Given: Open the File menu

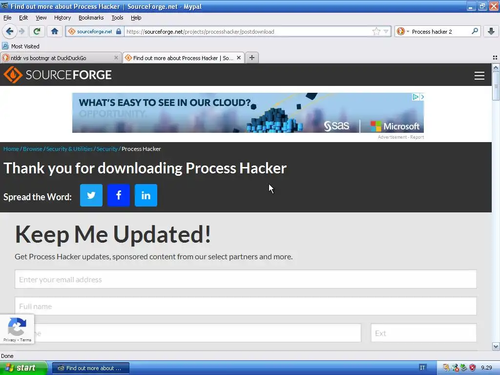Looking at the screenshot, I should pos(7,18).
